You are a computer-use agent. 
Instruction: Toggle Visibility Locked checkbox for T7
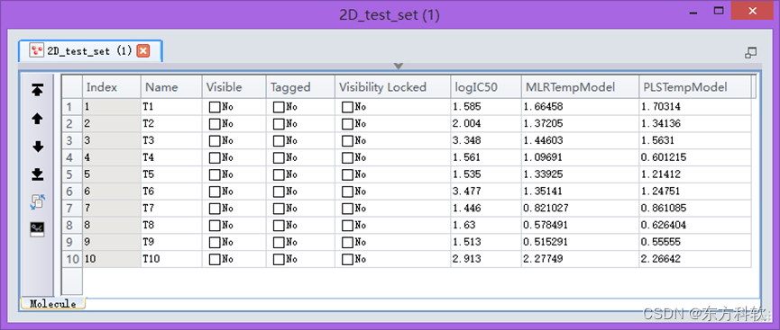tap(347, 209)
